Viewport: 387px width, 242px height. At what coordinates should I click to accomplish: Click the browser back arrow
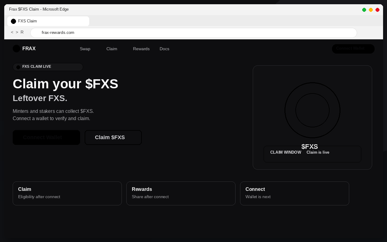(12, 32)
